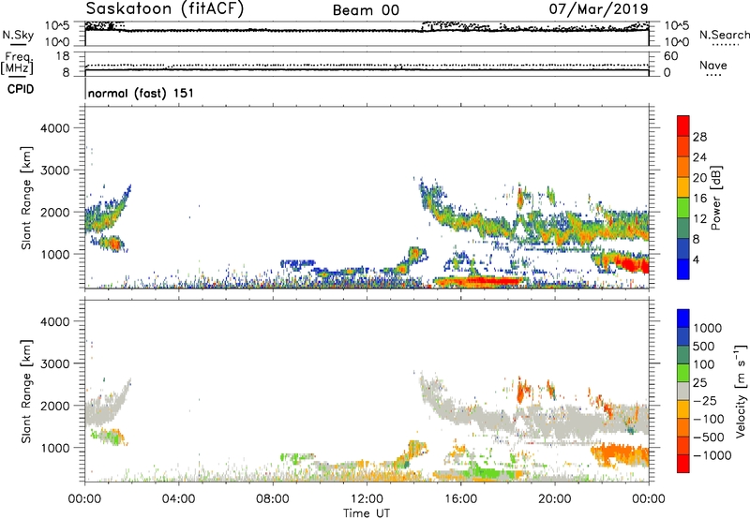
Task: Click the "28" power colorbar value
Action: 699,137
